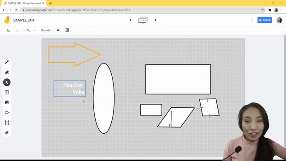
Task: Select the Teacher Veka text box
Action: pyautogui.click(x=70, y=89)
